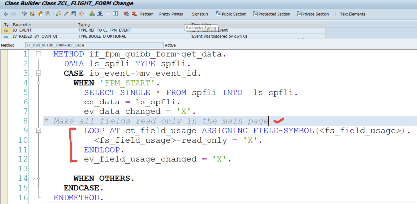Collapse the METHOD block at line 1

pos(38,54)
